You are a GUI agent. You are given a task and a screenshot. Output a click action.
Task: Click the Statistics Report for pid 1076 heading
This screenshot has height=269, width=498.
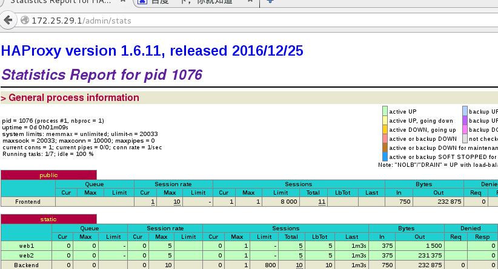(102, 75)
